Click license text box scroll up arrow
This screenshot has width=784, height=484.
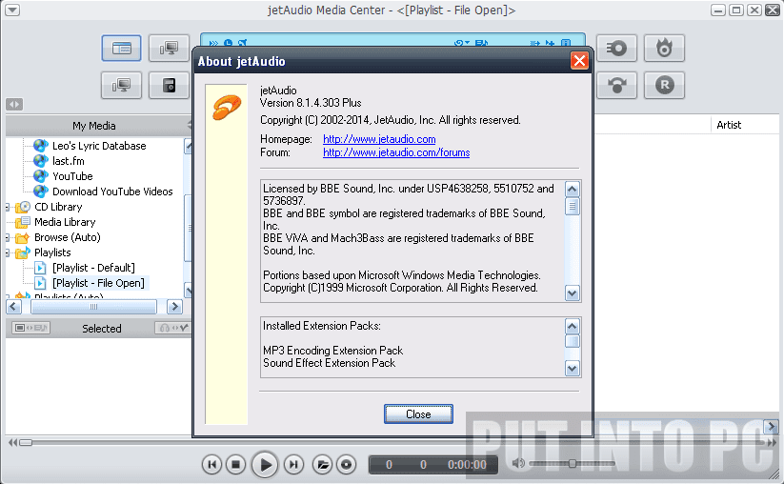tap(572, 190)
